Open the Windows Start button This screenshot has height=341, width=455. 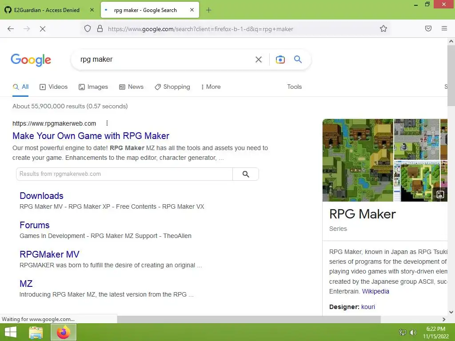[x=11, y=332]
